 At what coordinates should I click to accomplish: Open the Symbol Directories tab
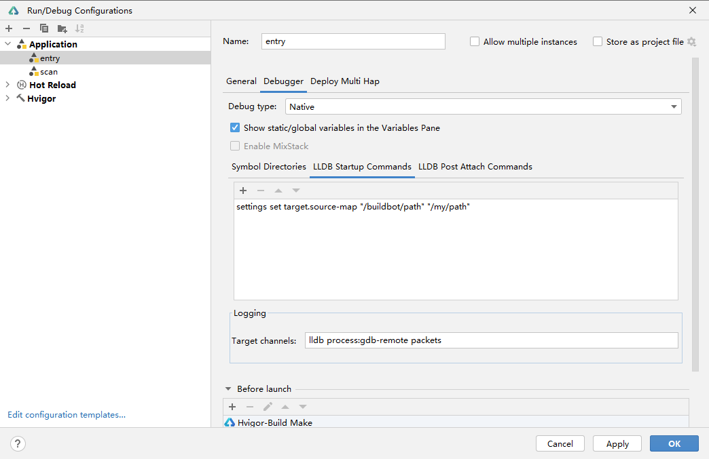point(268,167)
